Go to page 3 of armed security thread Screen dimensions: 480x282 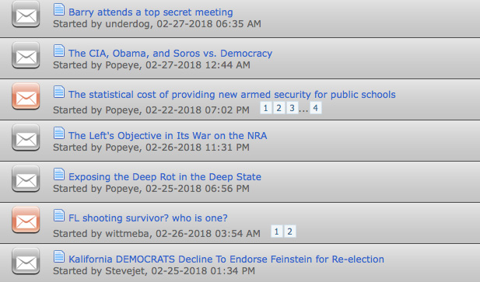pyautogui.click(x=292, y=108)
